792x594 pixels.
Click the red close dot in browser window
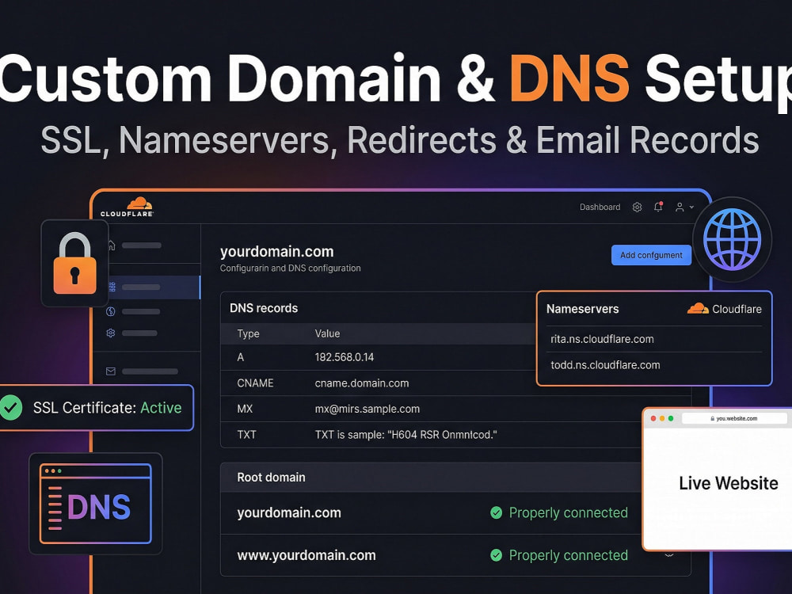tap(653, 418)
